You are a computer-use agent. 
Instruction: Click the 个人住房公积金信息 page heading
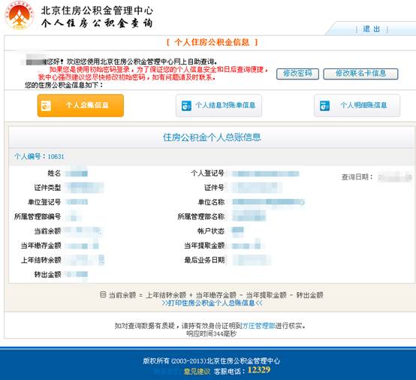pos(212,42)
